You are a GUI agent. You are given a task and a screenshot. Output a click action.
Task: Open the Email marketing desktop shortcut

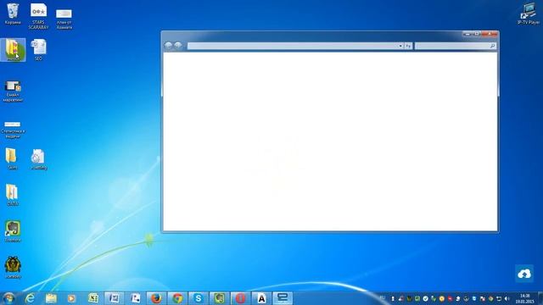pyautogui.click(x=13, y=91)
